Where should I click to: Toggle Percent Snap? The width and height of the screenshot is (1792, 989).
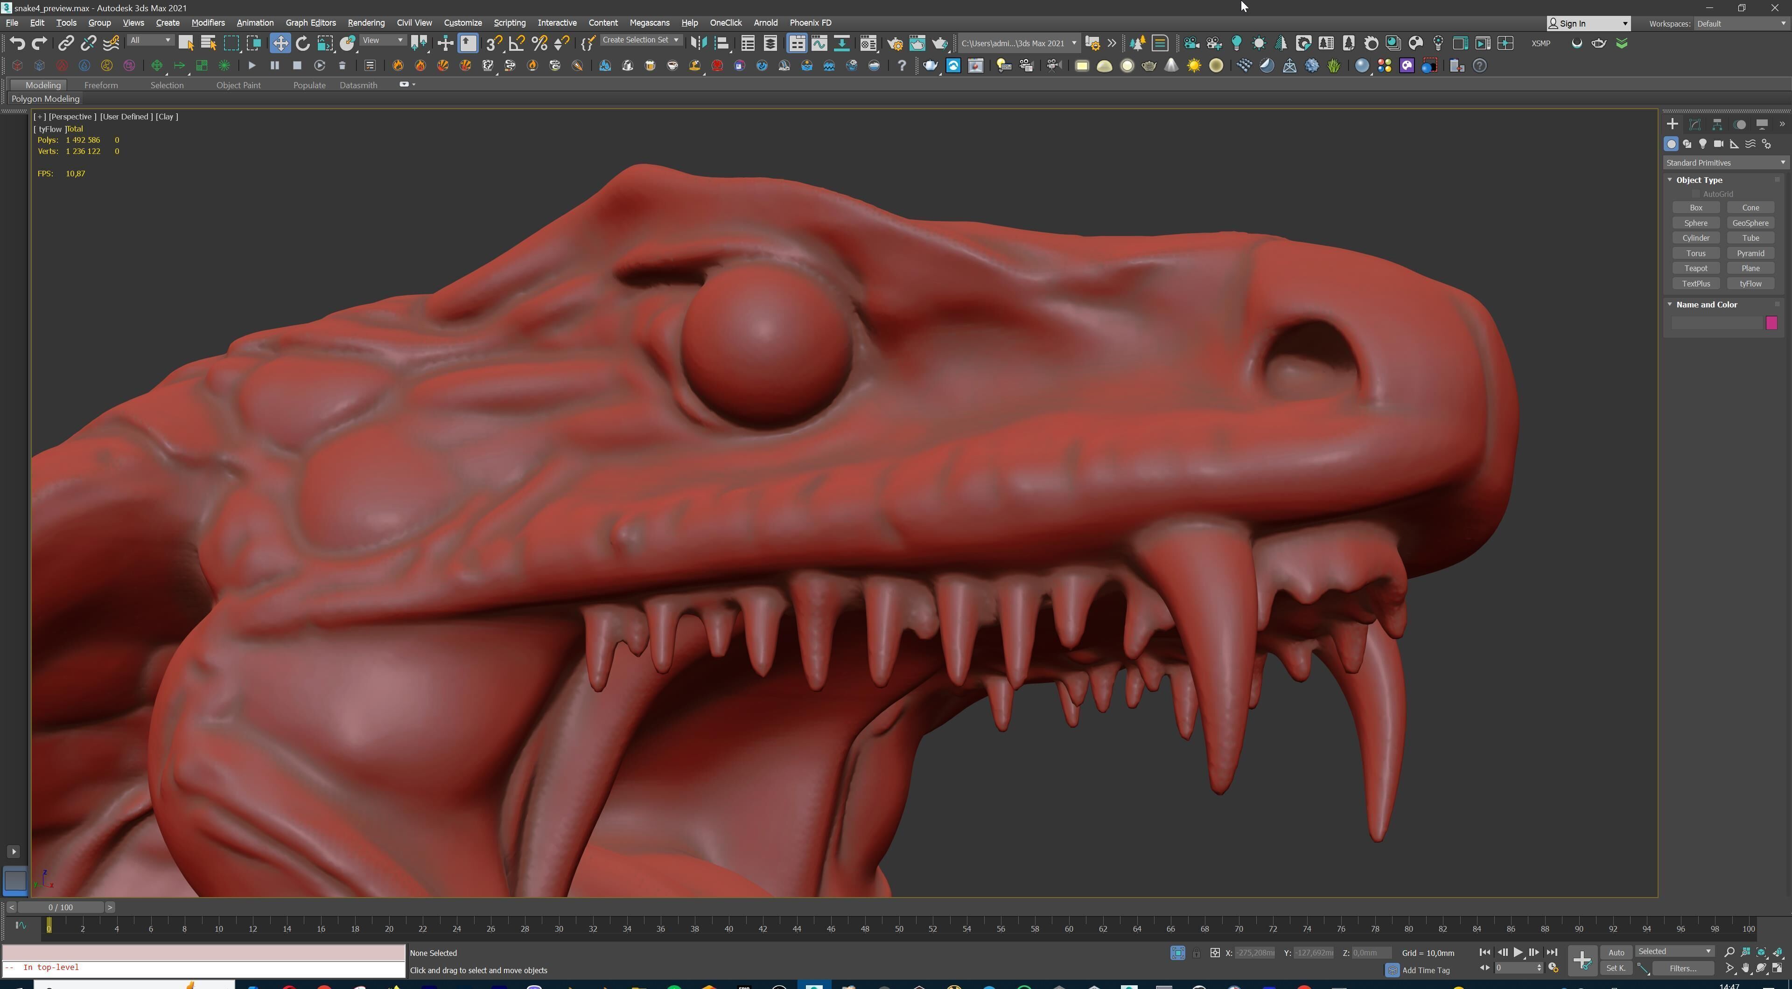[x=539, y=43]
